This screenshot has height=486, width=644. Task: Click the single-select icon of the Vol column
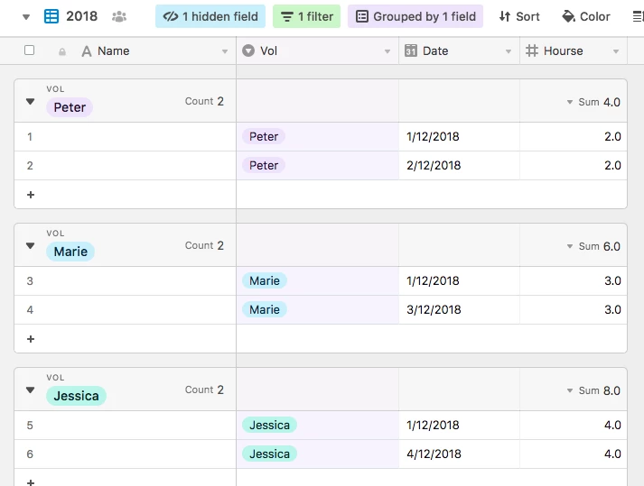(248, 50)
